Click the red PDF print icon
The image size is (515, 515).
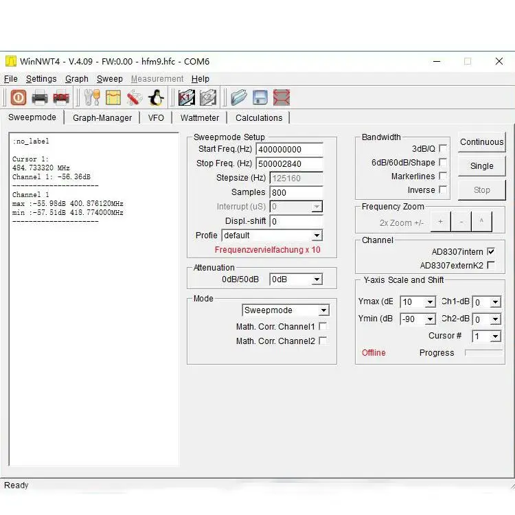pos(61,98)
